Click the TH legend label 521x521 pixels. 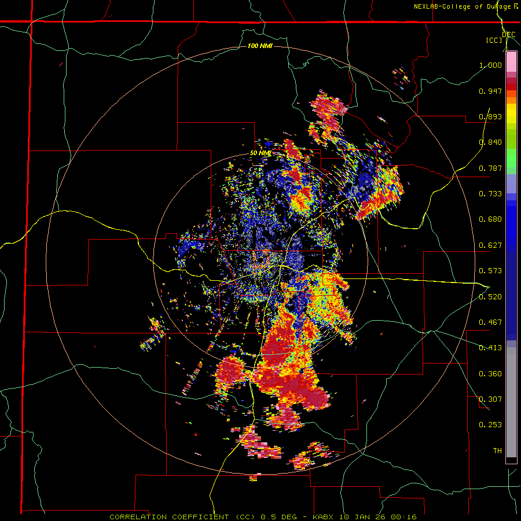[497, 451]
